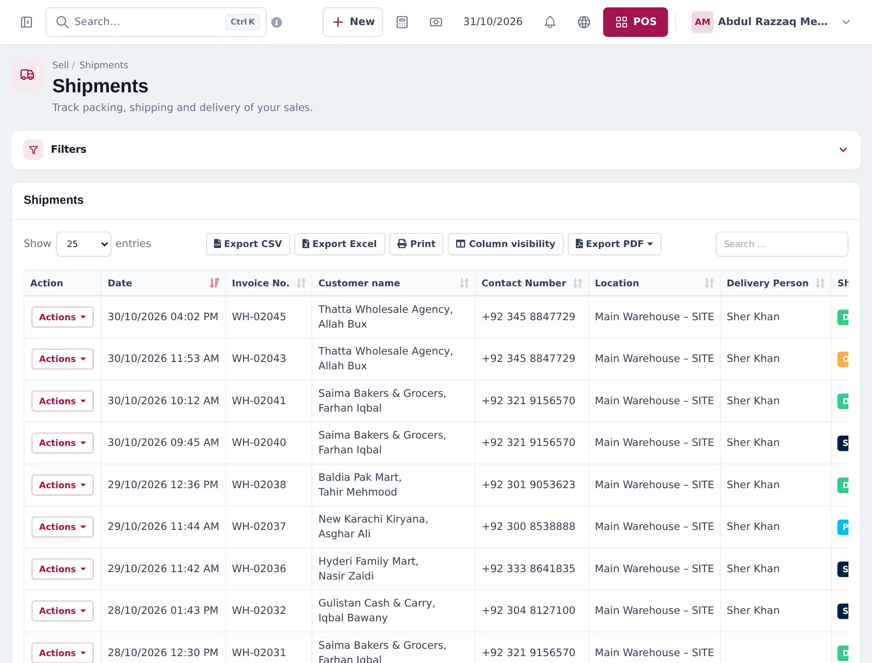Click status badge for WH-02040 row
Image resolution: width=872 pixels, height=663 pixels.
tap(843, 443)
